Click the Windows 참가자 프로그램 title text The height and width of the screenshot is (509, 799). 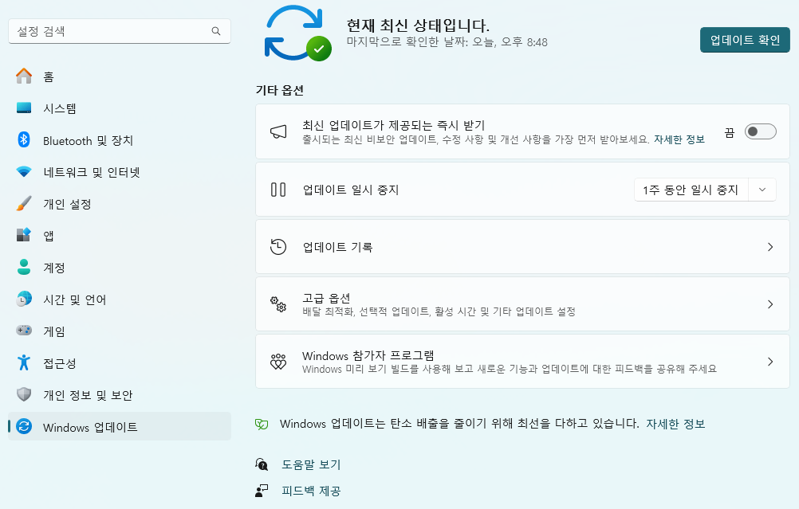coord(368,355)
